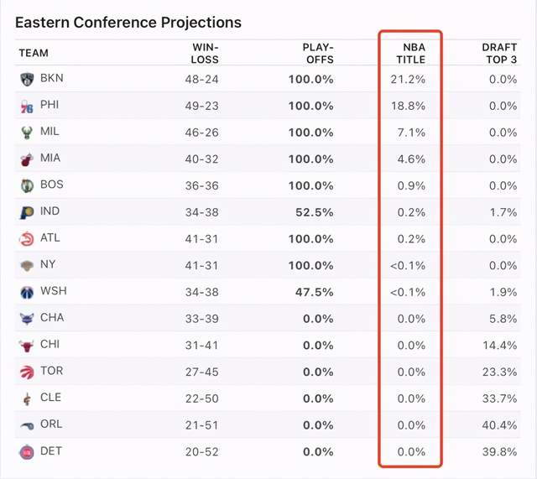Click the Brooklyn Nets team logo
Image resolution: width=537 pixels, height=479 pixels.
[25, 79]
